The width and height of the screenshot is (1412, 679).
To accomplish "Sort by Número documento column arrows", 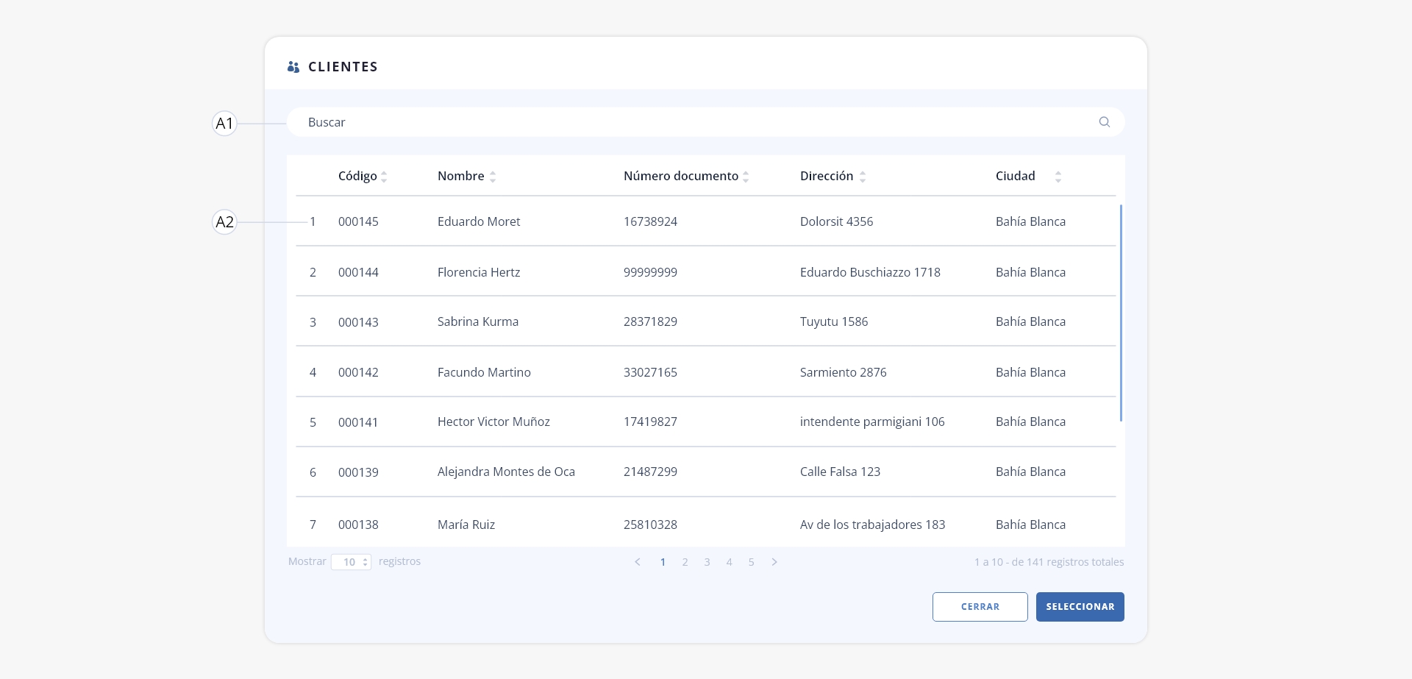I will pos(746,177).
